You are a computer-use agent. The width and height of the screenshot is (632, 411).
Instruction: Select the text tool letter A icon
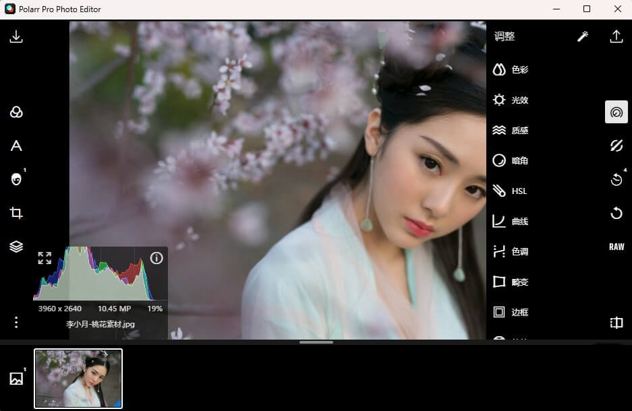click(x=16, y=146)
